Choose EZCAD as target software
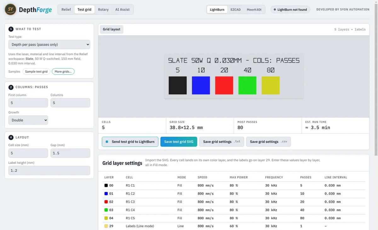 coord(236,9)
